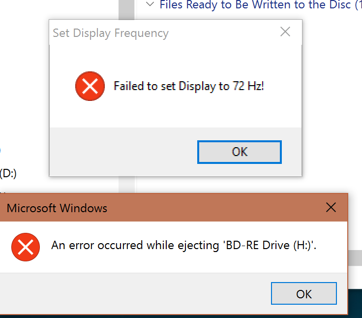This screenshot has height=318, width=362.
Task: Click the scrollbar at the file list's right edge
Action: (x=355, y=257)
